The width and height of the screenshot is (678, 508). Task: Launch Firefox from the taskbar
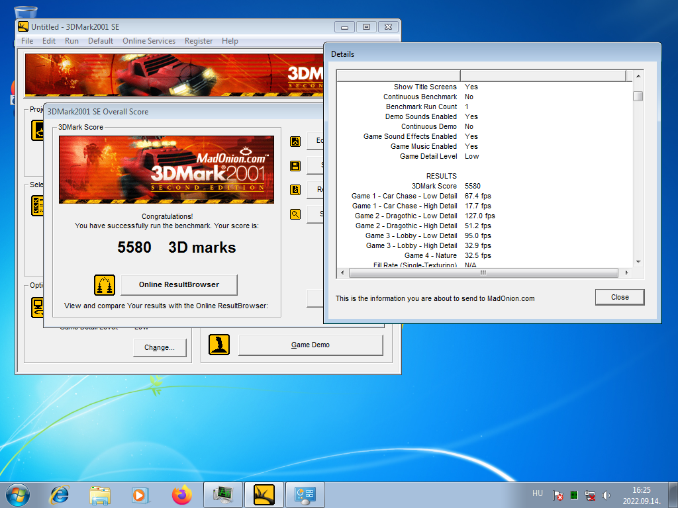point(182,495)
